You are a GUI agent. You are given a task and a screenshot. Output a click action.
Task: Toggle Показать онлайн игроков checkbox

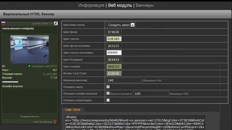108,93
